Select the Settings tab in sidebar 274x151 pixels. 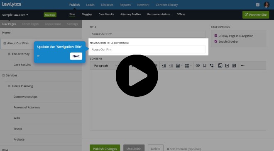(x=73, y=24)
